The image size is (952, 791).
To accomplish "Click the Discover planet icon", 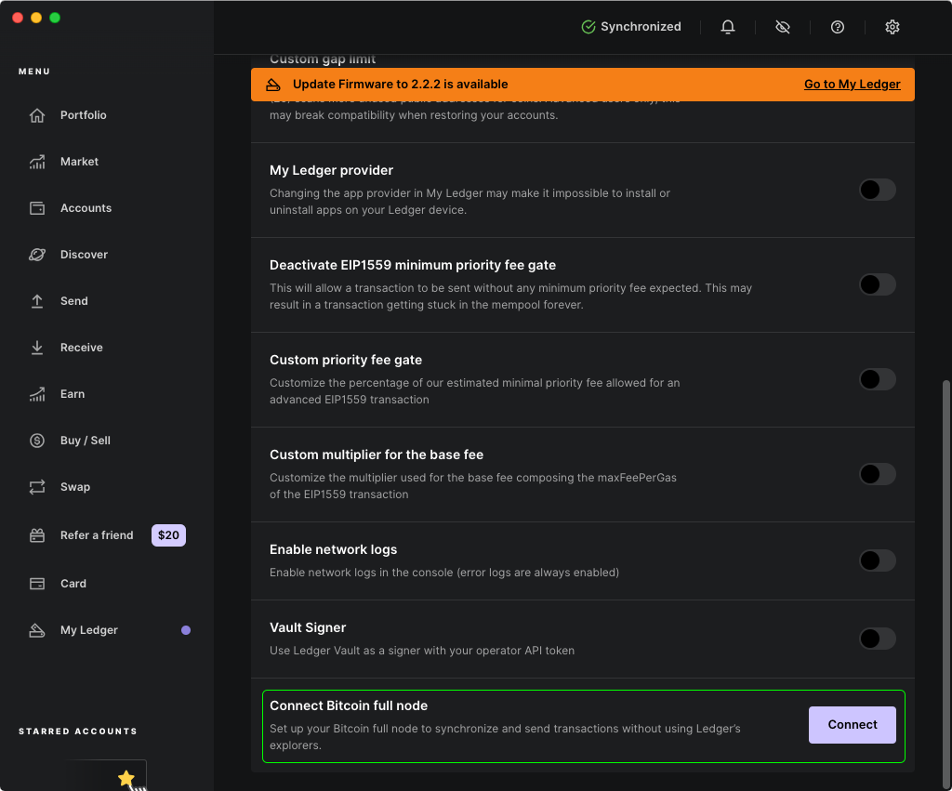I will (x=37, y=255).
